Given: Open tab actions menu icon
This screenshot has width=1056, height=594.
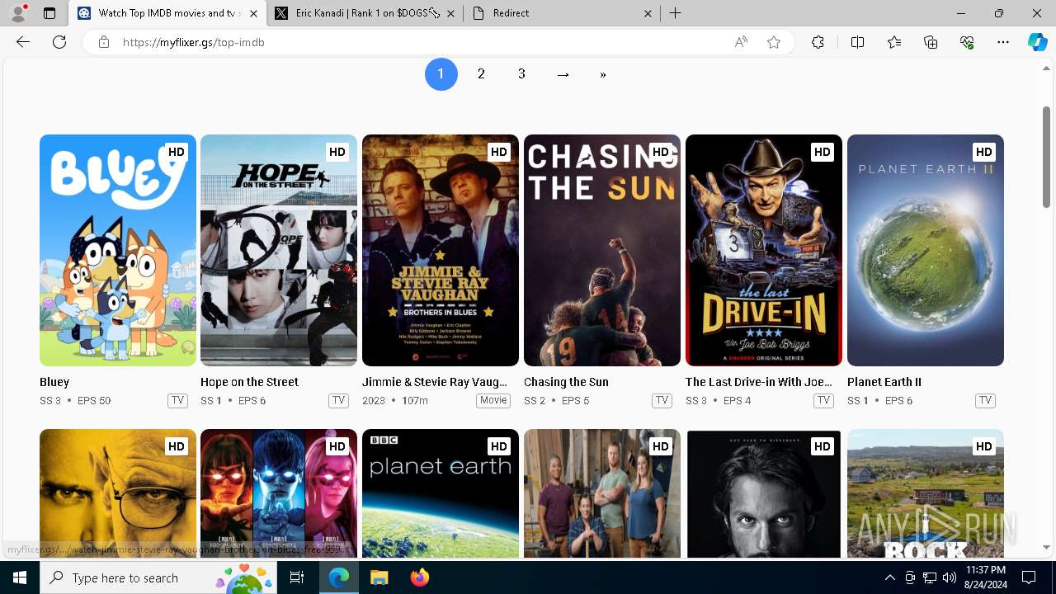Looking at the screenshot, I should pos(49,13).
